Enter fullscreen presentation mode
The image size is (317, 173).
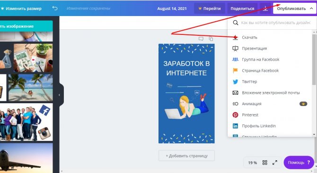[x=274, y=163]
